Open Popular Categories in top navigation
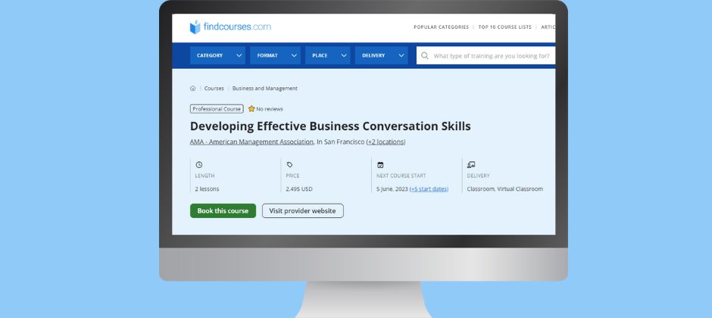Viewport: 712px width, 318px height. coord(440,27)
